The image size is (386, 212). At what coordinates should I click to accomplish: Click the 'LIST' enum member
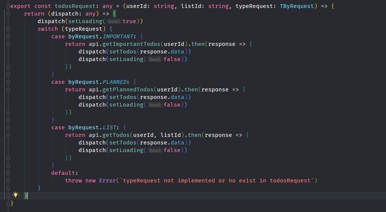point(109,128)
